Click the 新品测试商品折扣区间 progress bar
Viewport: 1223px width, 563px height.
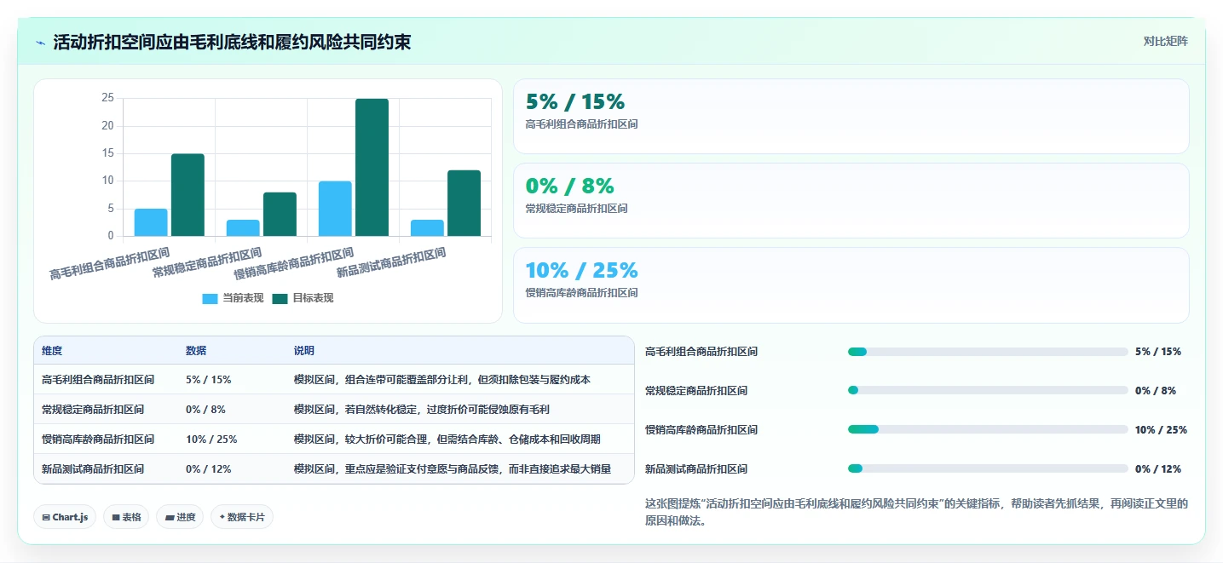[x=988, y=468]
